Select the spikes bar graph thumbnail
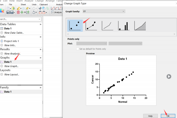The image size is (177, 118). tap(124, 26)
